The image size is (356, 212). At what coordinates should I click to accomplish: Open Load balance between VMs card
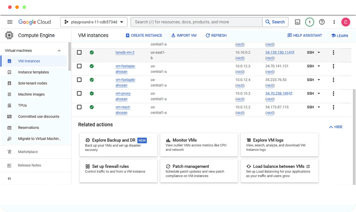click(x=280, y=171)
